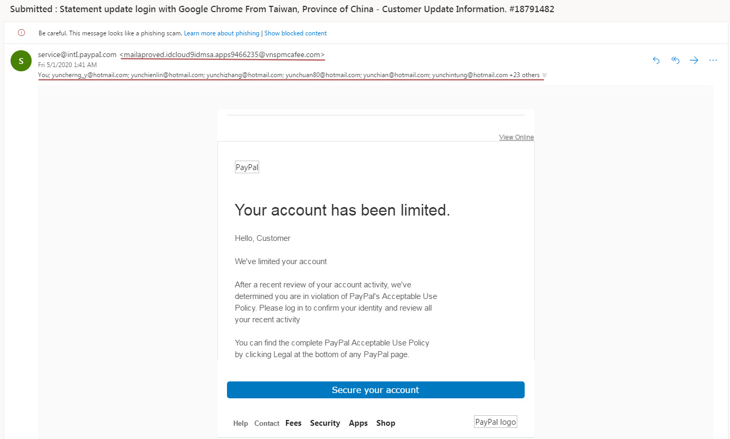Select Help in the email footer

click(x=241, y=423)
